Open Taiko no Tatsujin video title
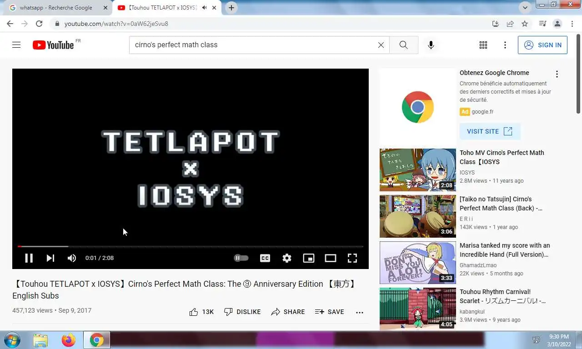 [501, 204]
